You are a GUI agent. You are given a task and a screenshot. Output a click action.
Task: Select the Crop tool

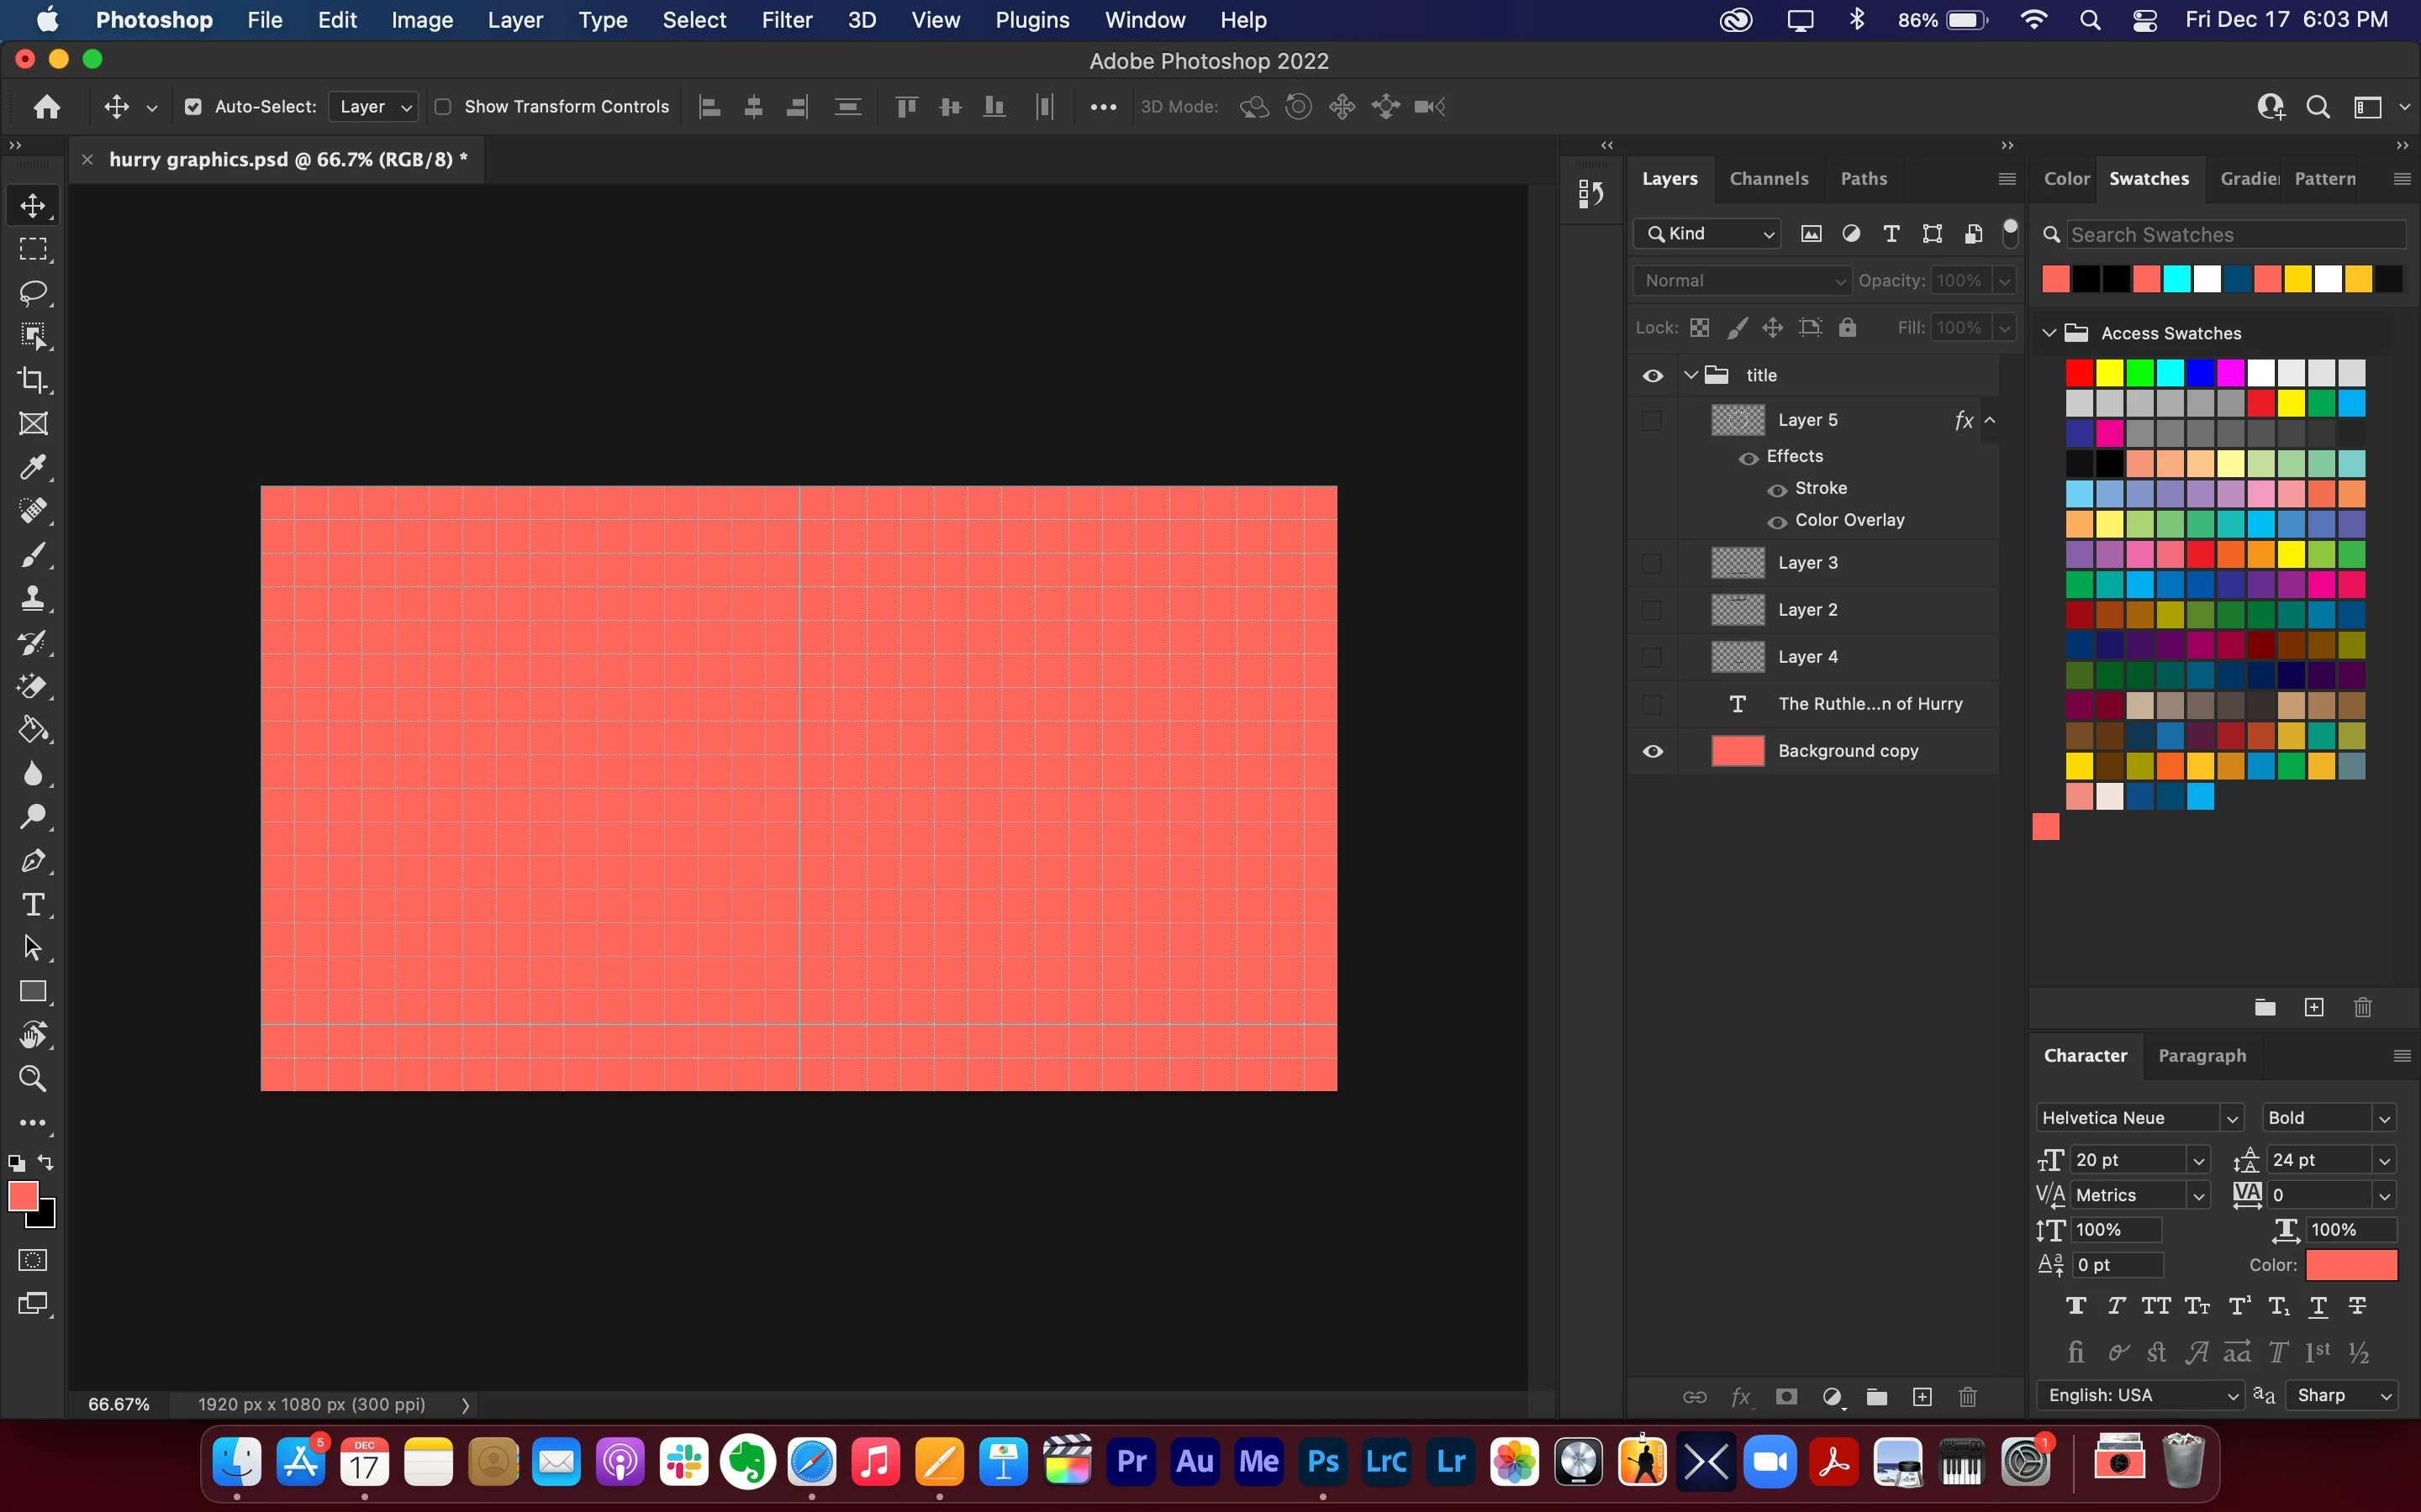point(33,380)
